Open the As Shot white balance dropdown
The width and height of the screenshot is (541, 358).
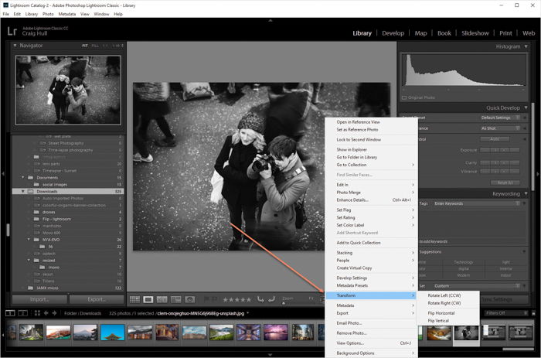pyautogui.click(x=500, y=128)
